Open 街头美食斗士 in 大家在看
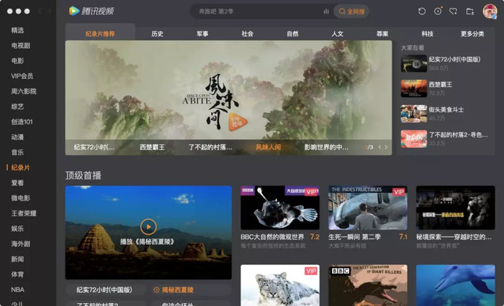This screenshot has height=306, width=504. [x=445, y=113]
